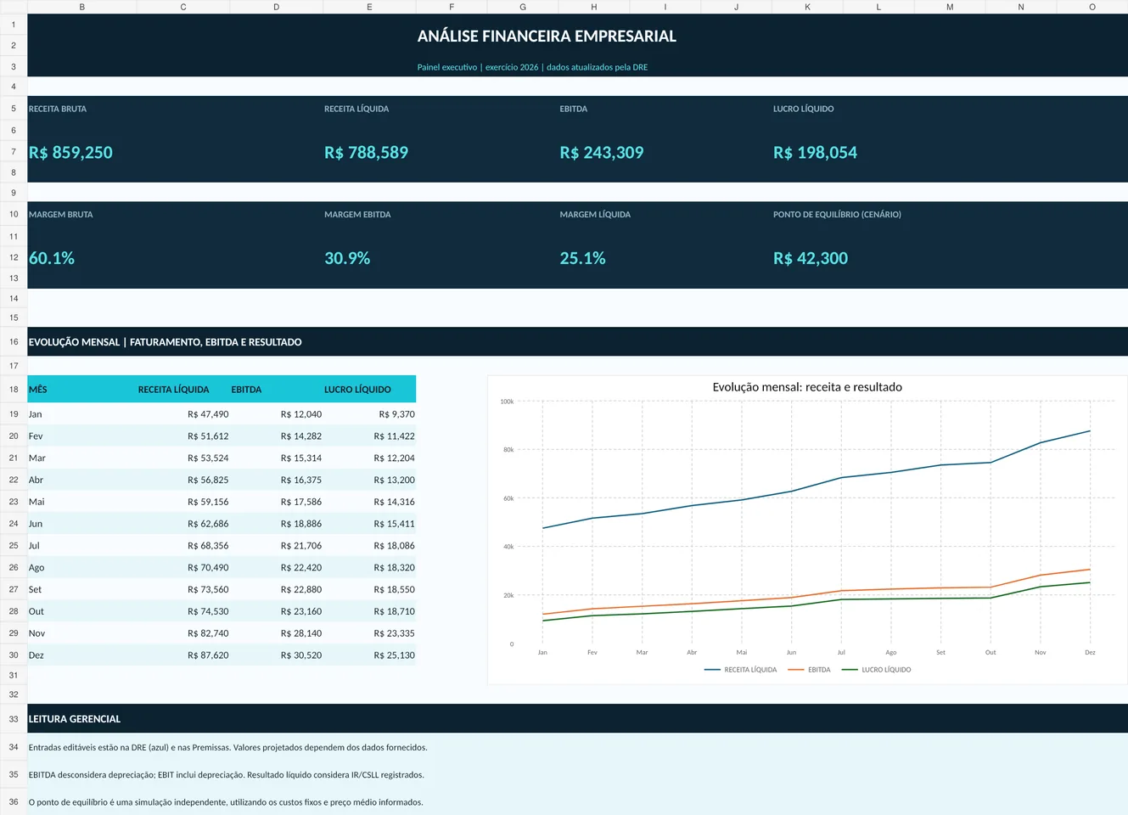1128x815 pixels.
Task: Select row 30 header
Action: [x=14, y=655]
